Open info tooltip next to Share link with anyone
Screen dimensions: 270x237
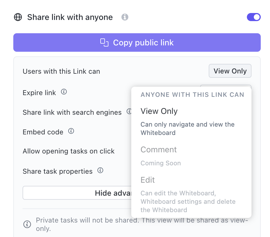coord(125,17)
